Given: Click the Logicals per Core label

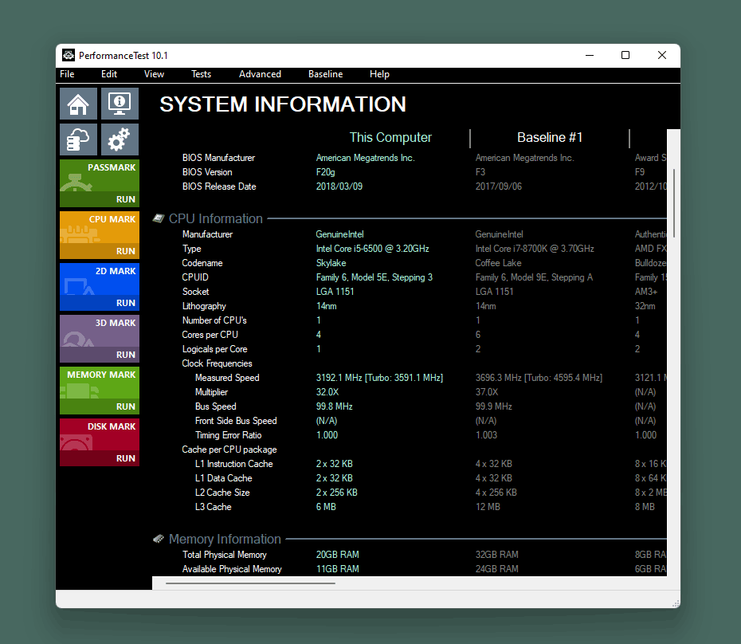Looking at the screenshot, I should 214,349.
